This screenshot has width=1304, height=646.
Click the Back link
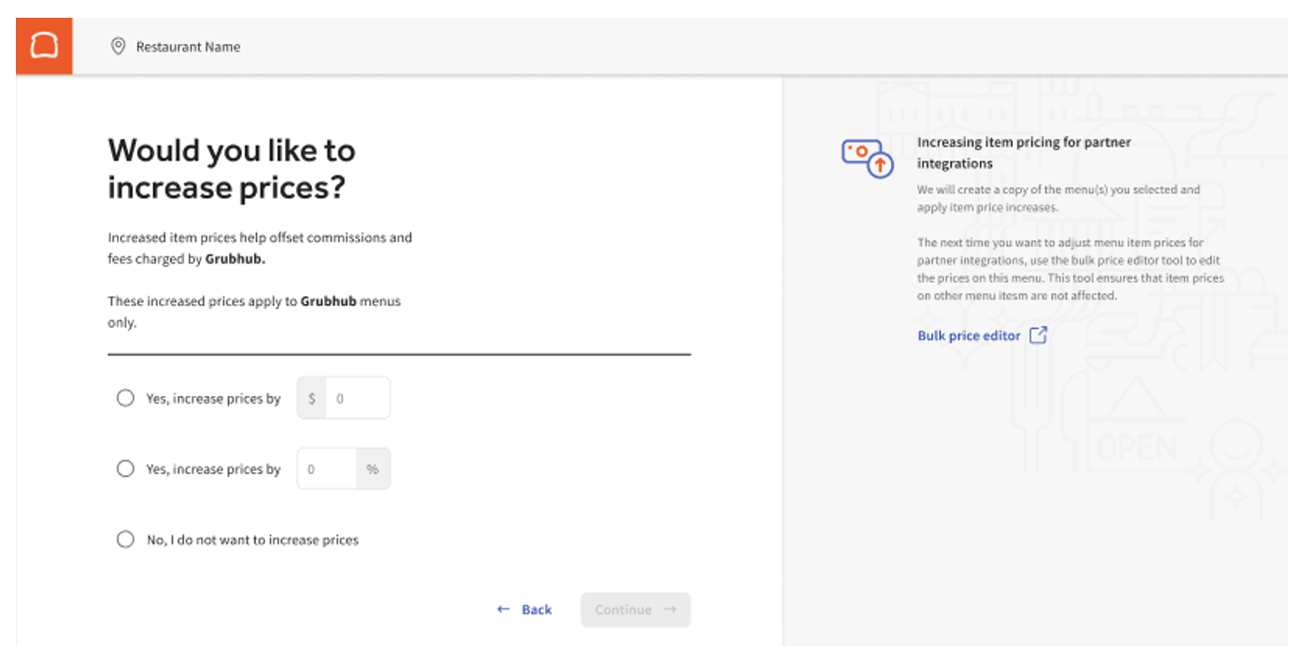click(x=536, y=609)
